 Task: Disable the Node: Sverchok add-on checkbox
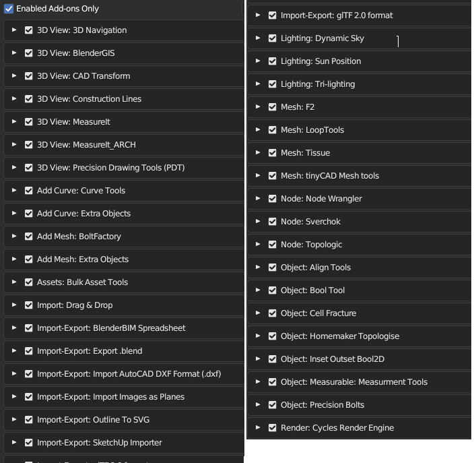point(272,222)
